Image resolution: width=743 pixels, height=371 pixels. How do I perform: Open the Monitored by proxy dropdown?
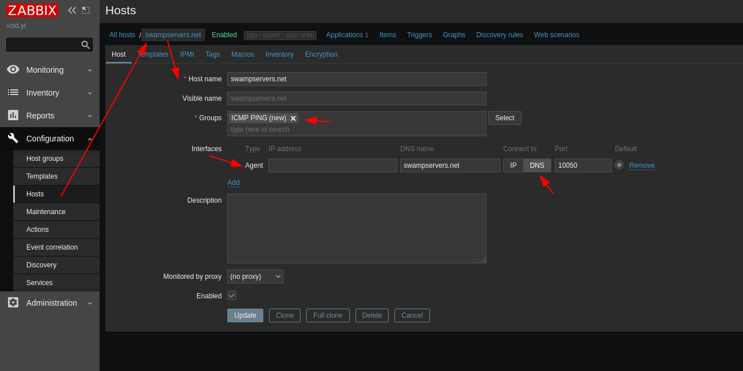point(255,277)
